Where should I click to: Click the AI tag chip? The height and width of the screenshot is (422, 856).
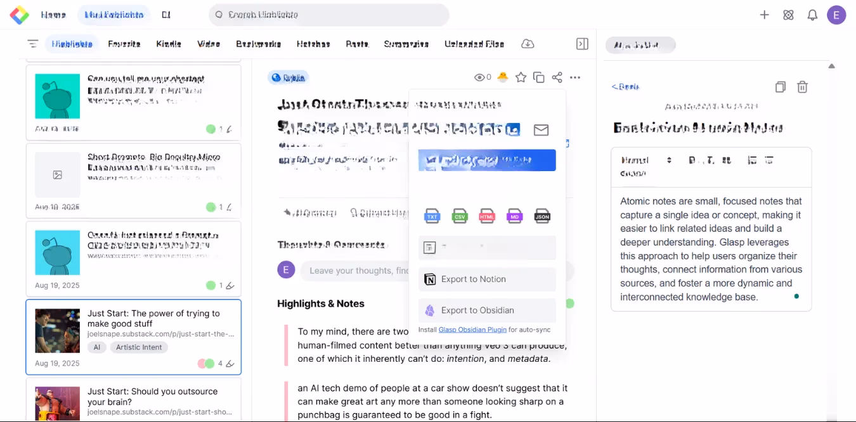[97, 347]
